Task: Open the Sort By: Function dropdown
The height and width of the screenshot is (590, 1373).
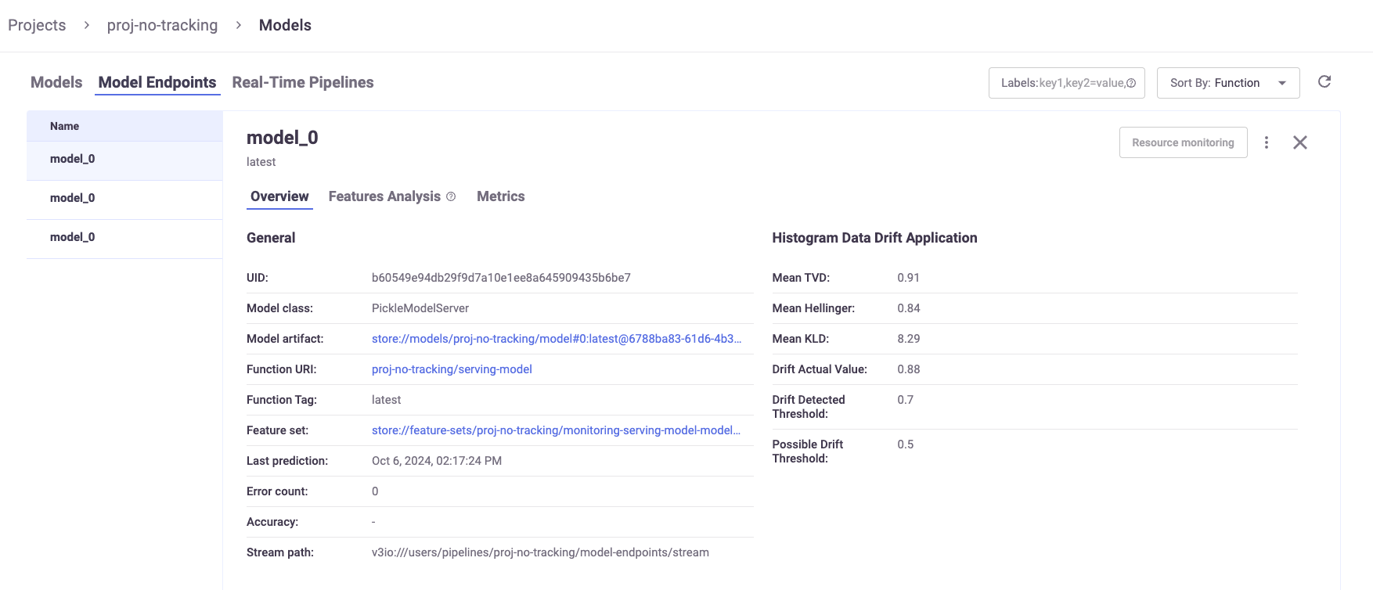Action: pos(1228,83)
